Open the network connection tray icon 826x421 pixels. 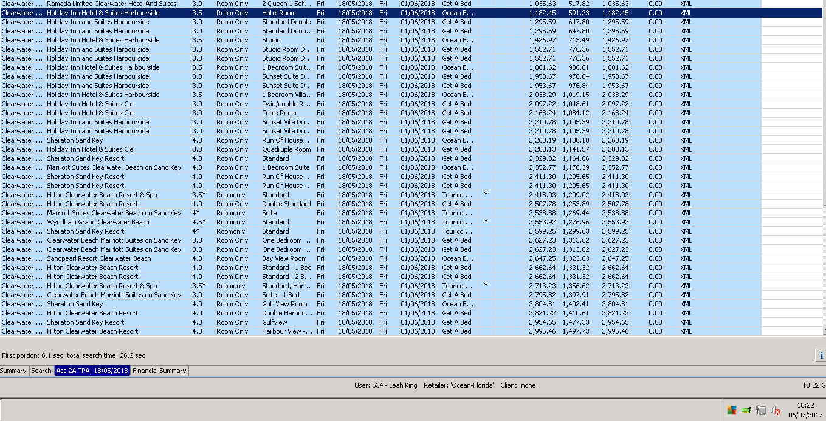pos(761,411)
